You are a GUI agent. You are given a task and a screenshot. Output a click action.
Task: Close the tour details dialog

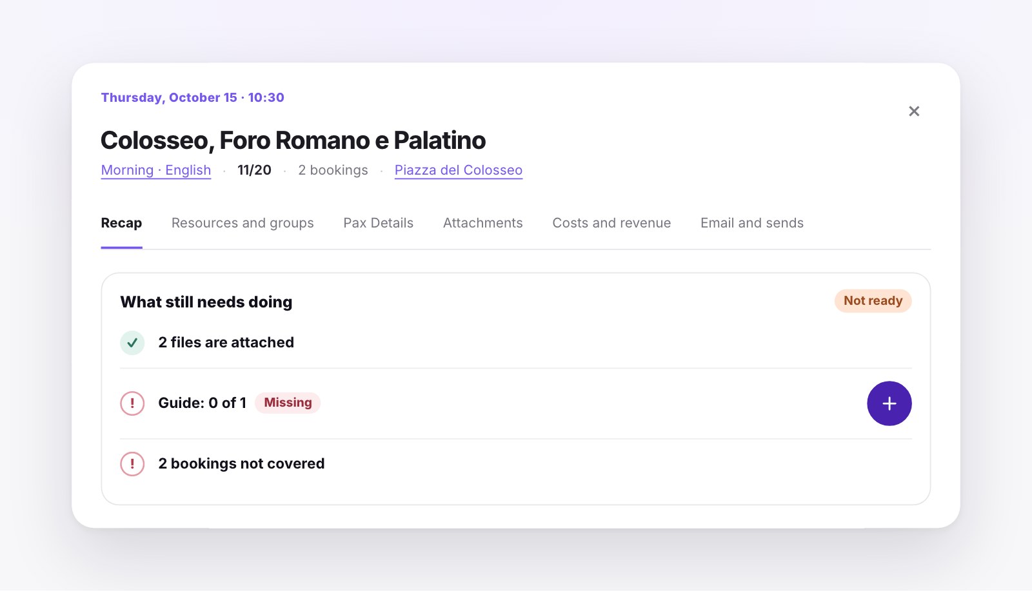[x=914, y=111]
